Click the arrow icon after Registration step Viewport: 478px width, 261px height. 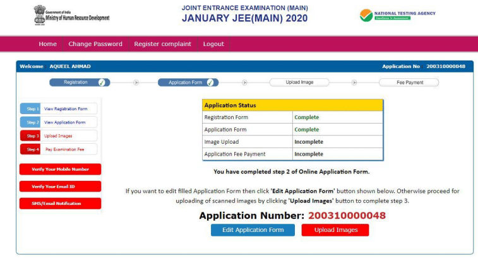(x=136, y=83)
